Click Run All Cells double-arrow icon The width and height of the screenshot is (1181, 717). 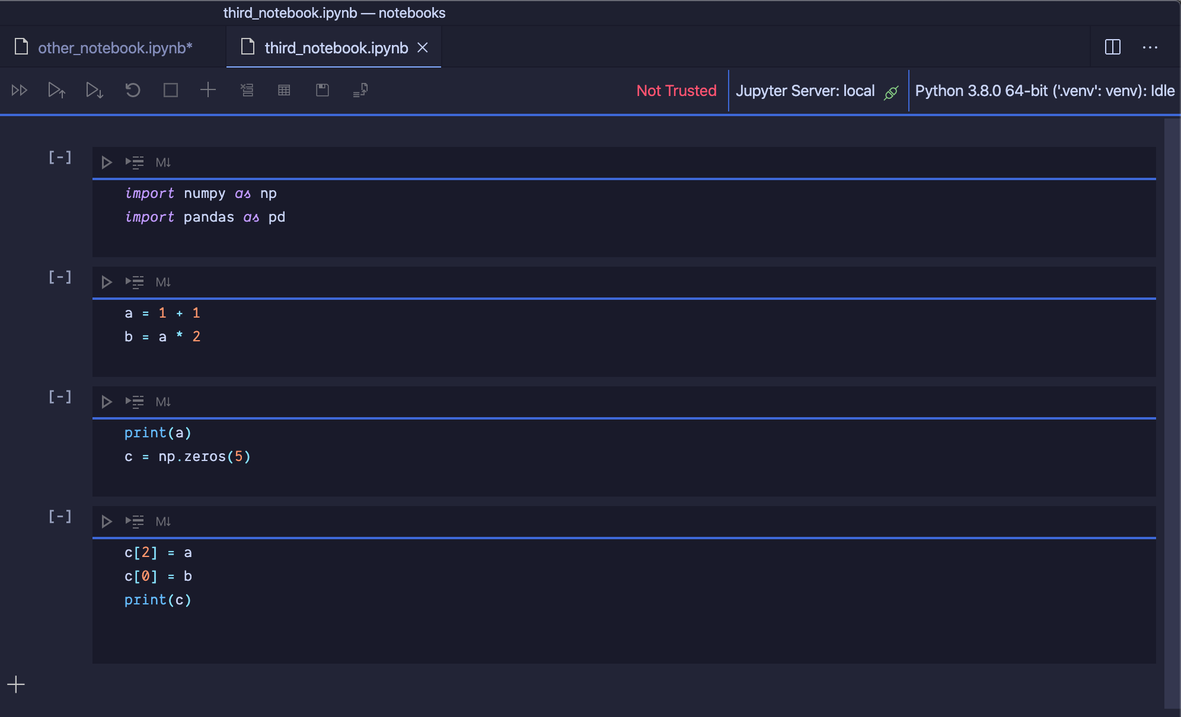(20, 90)
